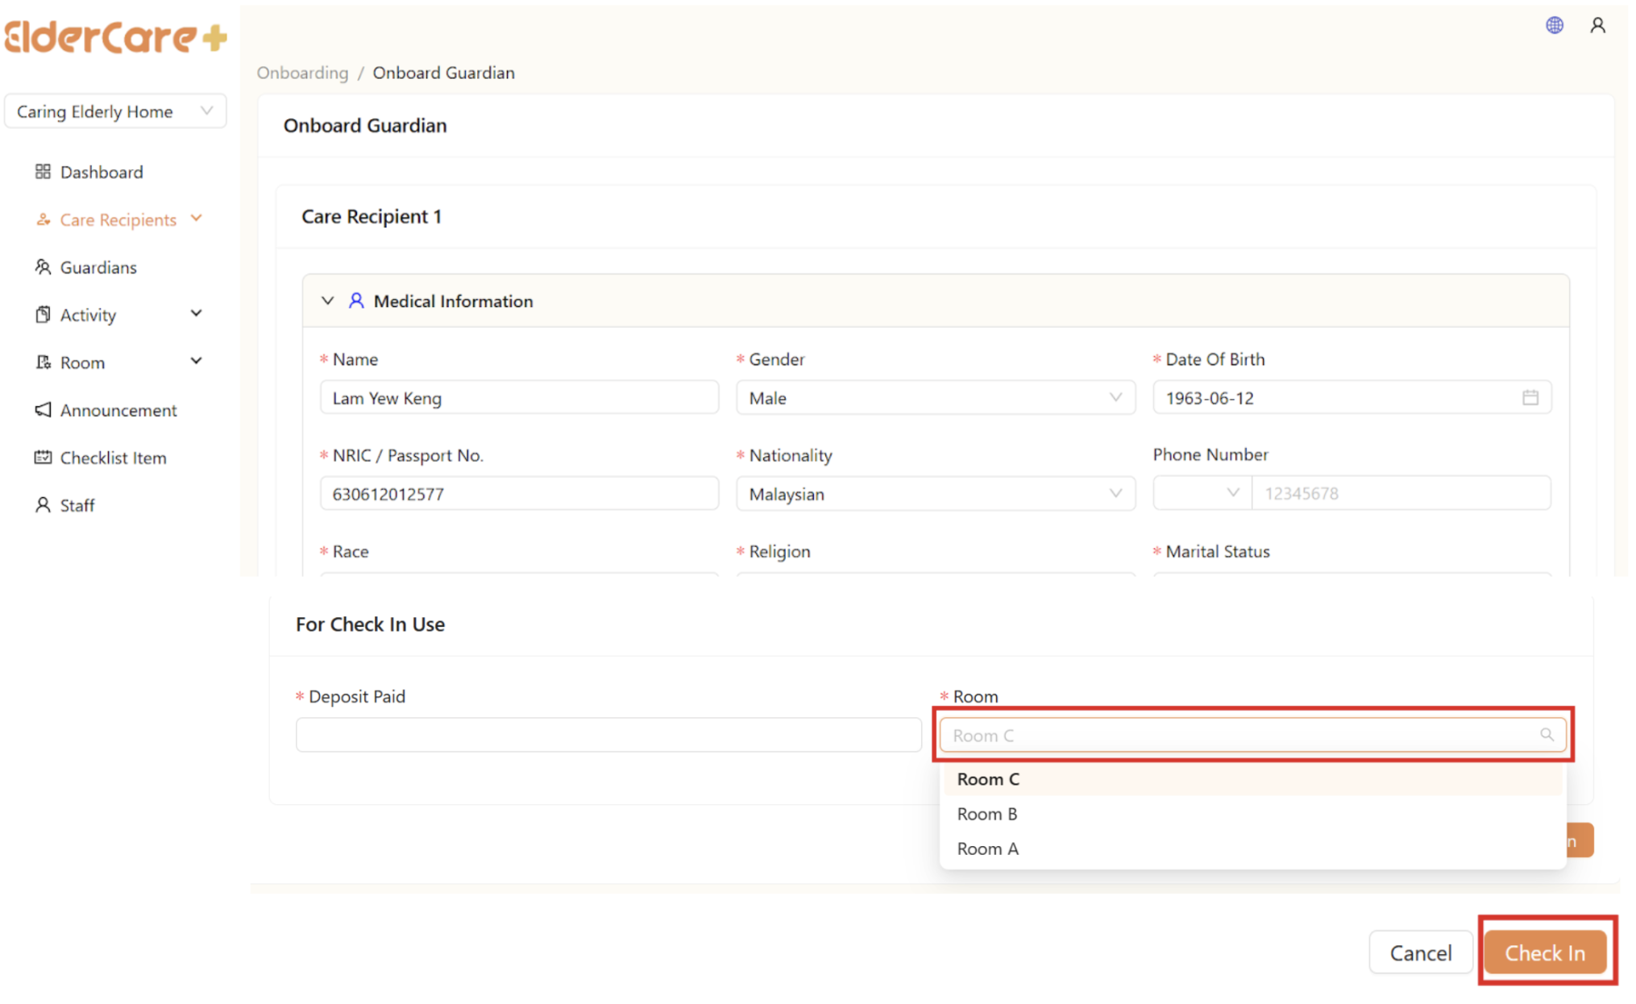This screenshot has width=1636, height=1004.
Task: Go to Onboarding breadcrumb link
Action: coord(302,73)
